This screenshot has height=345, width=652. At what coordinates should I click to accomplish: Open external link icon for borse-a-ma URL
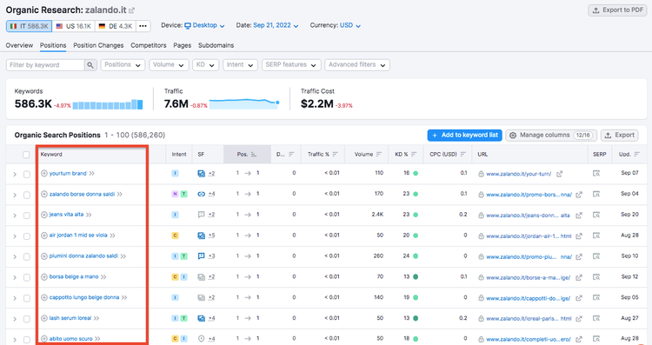click(579, 277)
